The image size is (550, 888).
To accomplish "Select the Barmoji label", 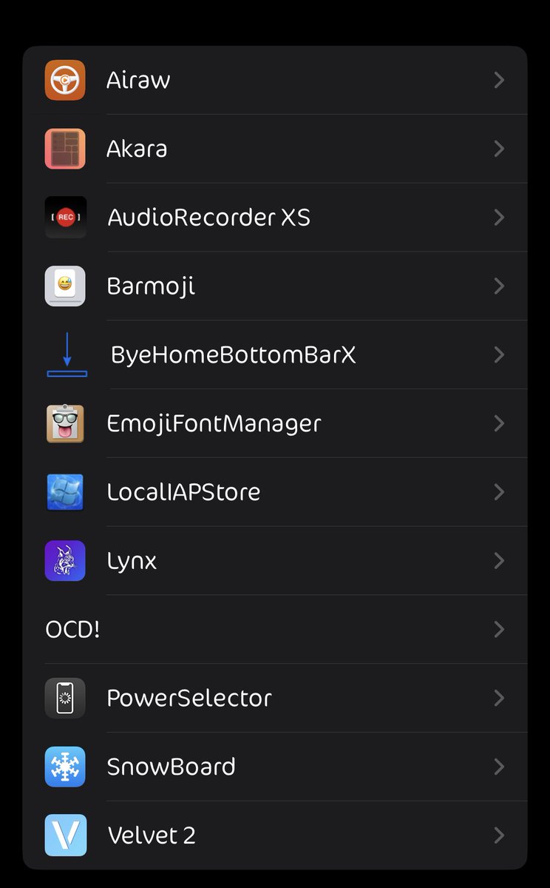I will [151, 287].
